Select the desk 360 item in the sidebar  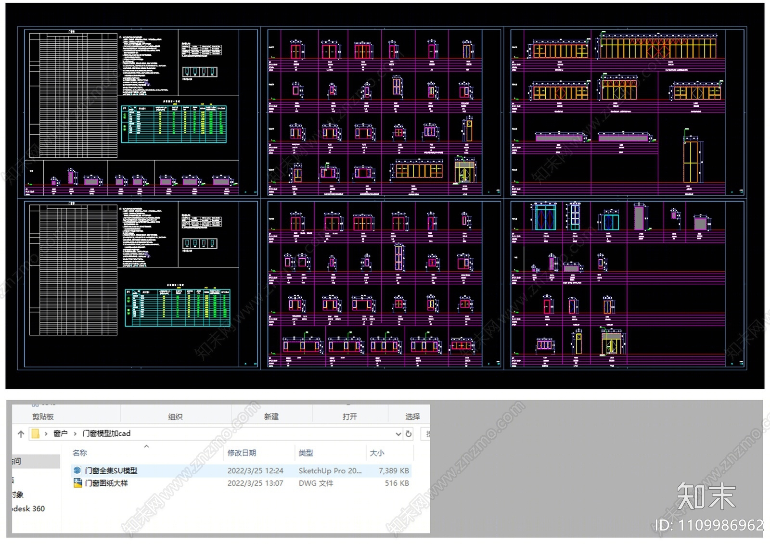pos(29,508)
